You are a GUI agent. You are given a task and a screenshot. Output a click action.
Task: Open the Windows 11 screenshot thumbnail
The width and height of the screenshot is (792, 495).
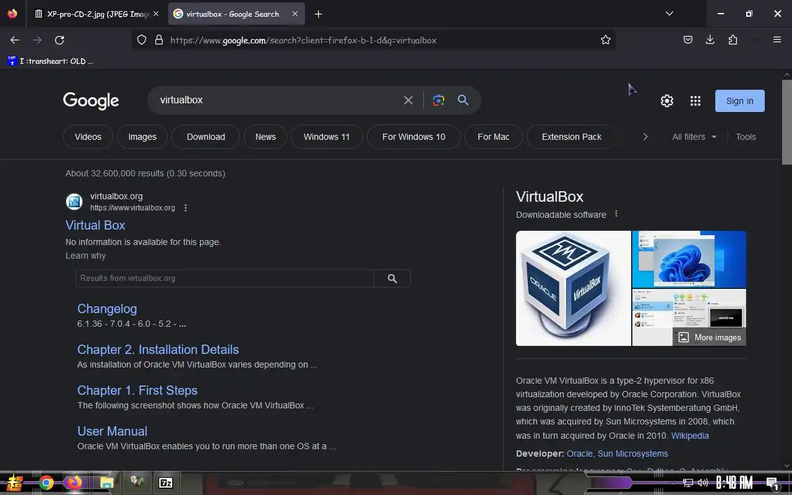(x=689, y=259)
